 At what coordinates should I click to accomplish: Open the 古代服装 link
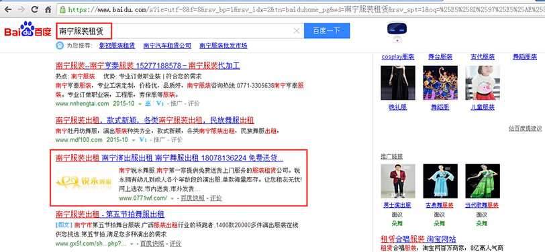tap(483, 57)
